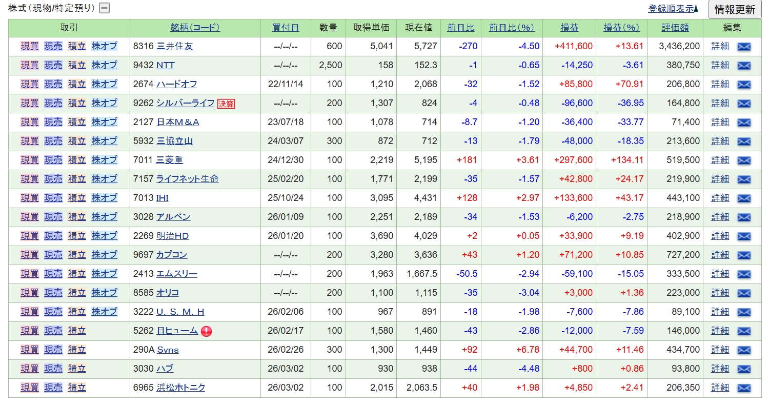Open 詳細 for 明治HD
The width and height of the screenshot is (769, 405).
(x=720, y=236)
